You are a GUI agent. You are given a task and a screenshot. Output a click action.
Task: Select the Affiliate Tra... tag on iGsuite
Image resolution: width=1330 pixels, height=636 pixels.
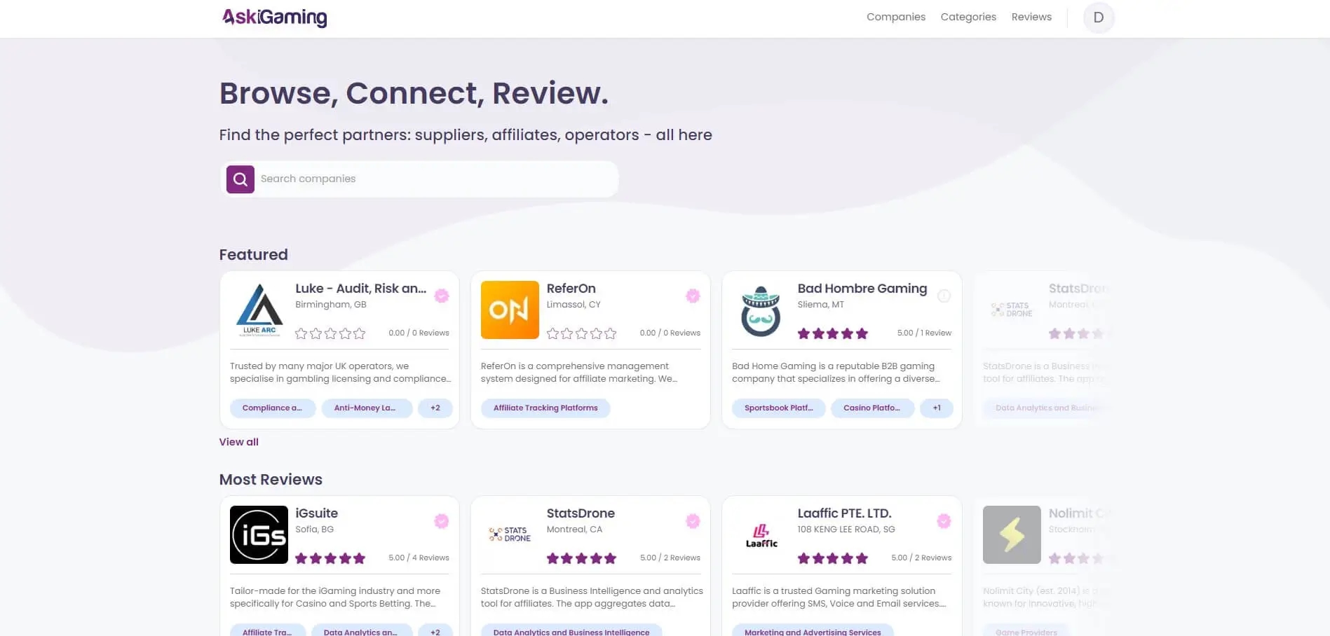pos(267,630)
